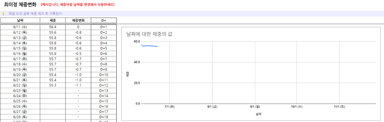The height and width of the screenshot is (122, 384).
Task: Click the chart title 날짜에 대한 체중의 값
Action: pyautogui.click(x=149, y=34)
